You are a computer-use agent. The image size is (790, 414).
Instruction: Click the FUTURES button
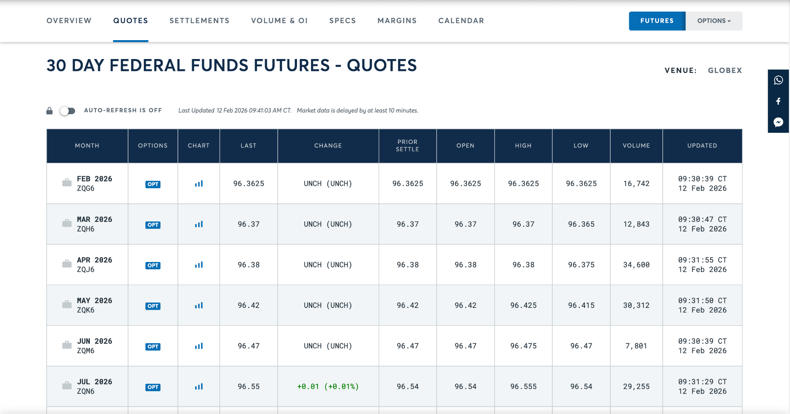(x=657, y=21)
